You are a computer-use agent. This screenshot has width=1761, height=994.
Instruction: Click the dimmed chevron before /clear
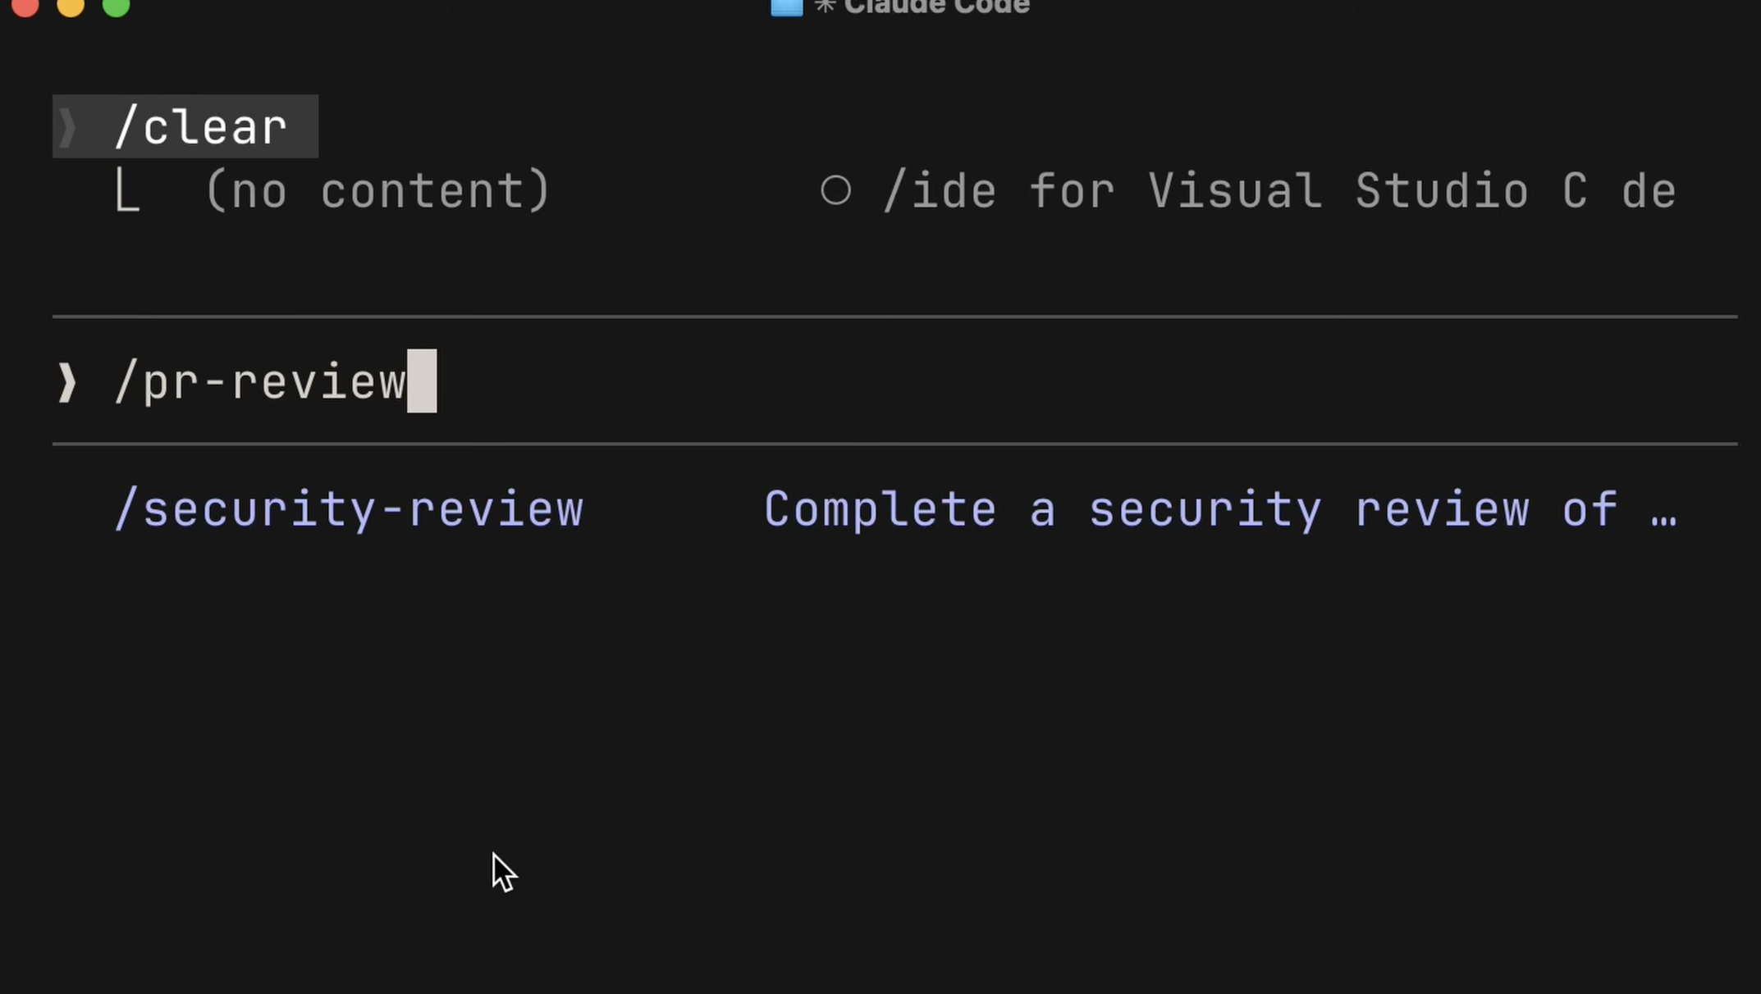pyautogui.click(x=67, y=127)
